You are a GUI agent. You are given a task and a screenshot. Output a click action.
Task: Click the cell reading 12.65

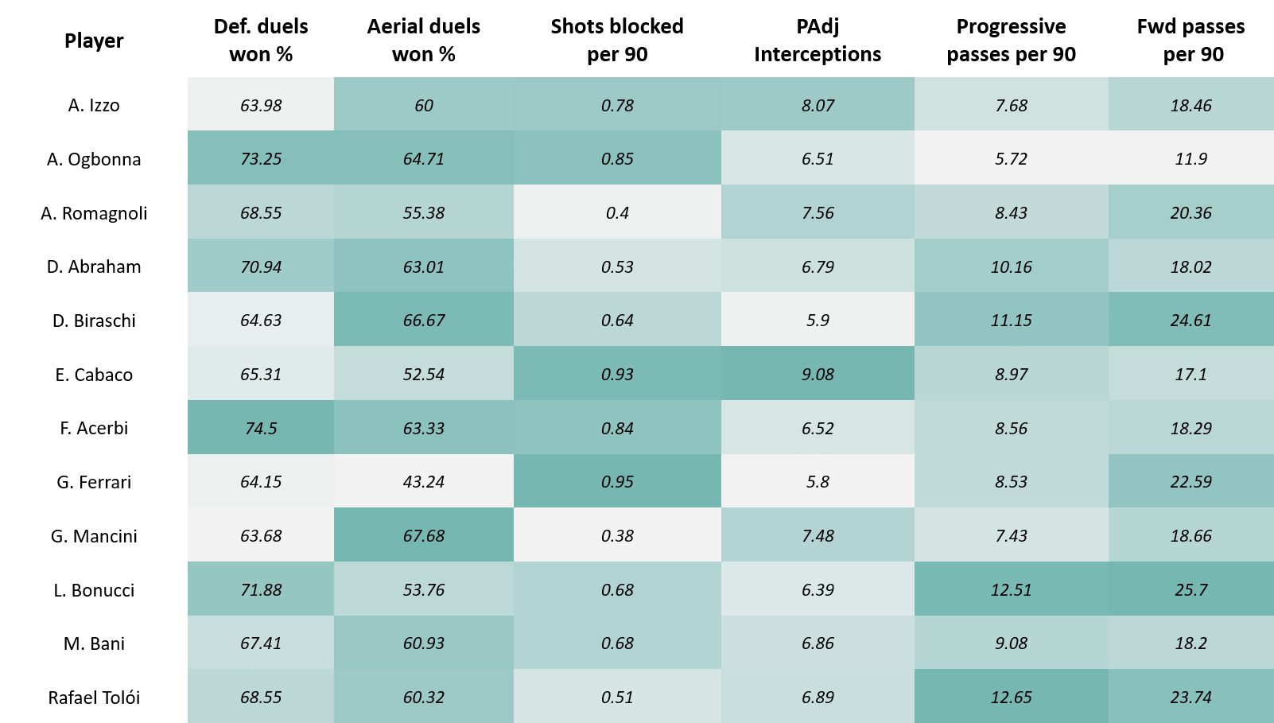click(1011, 696)
